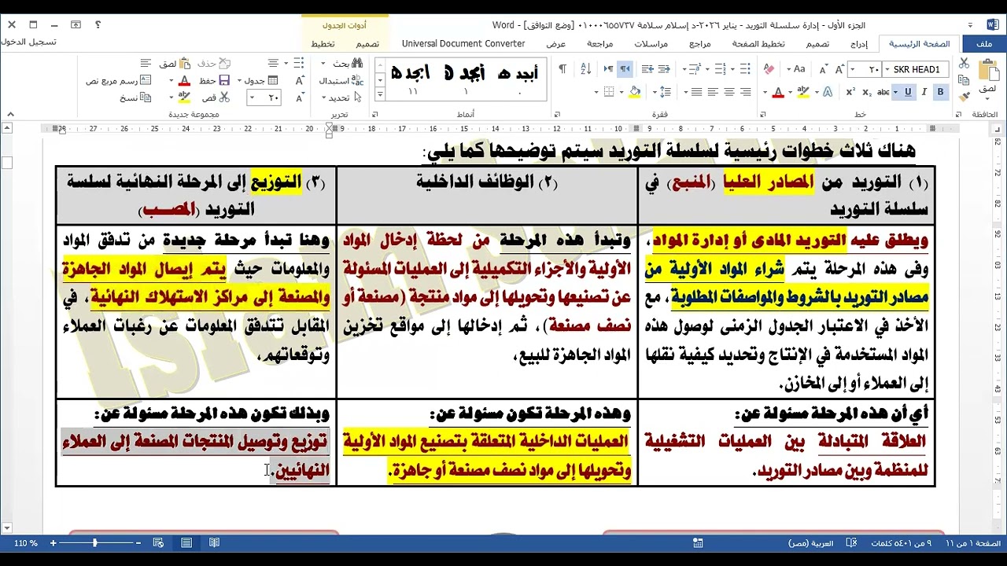1007x566 pixels.
Task: Click the macro recording icon in status bar
Action: point(698,543)
